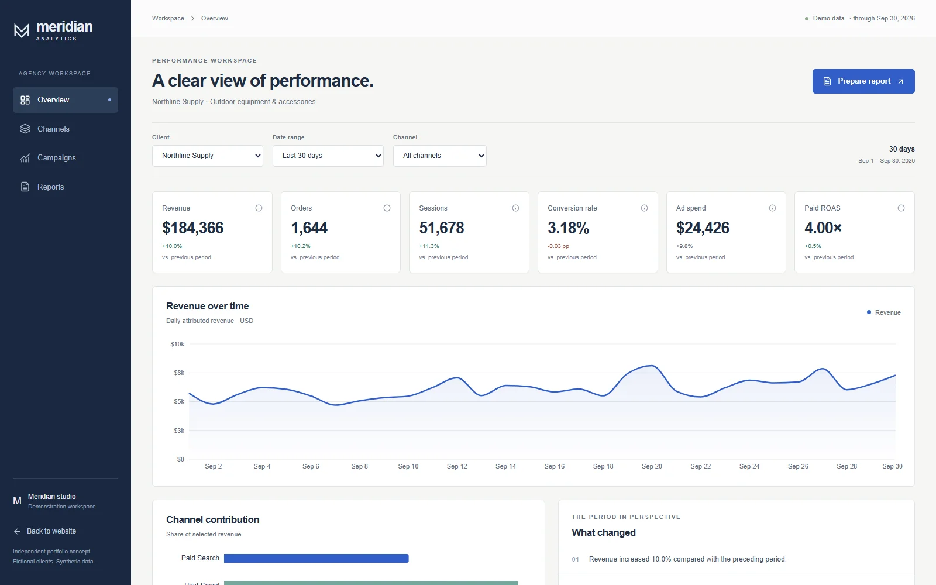
Task: Click the Revenue value $184,366
Action: point(193,228)
